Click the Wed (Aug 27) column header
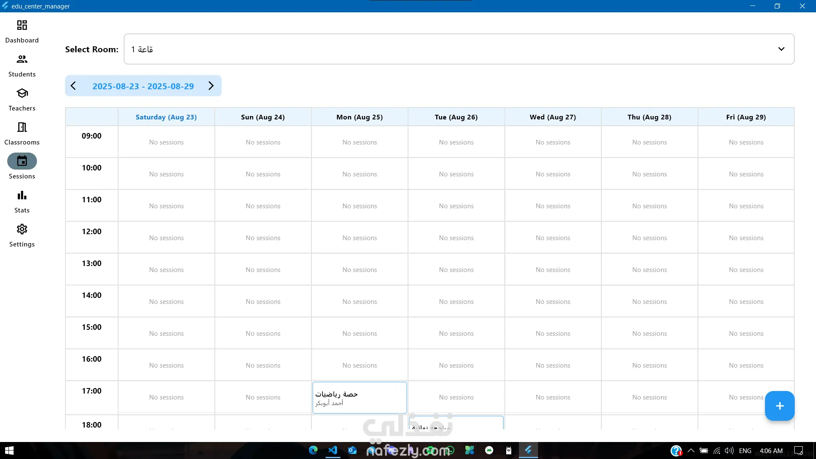 (x=553, y=117)
